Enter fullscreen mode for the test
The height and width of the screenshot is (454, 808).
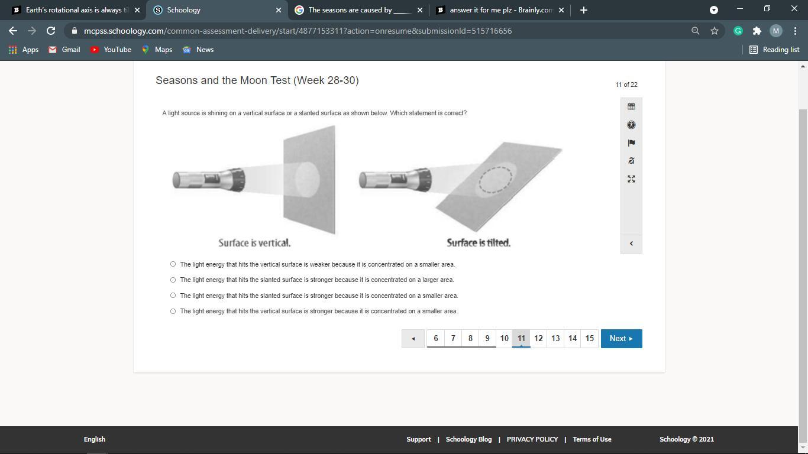631,179
